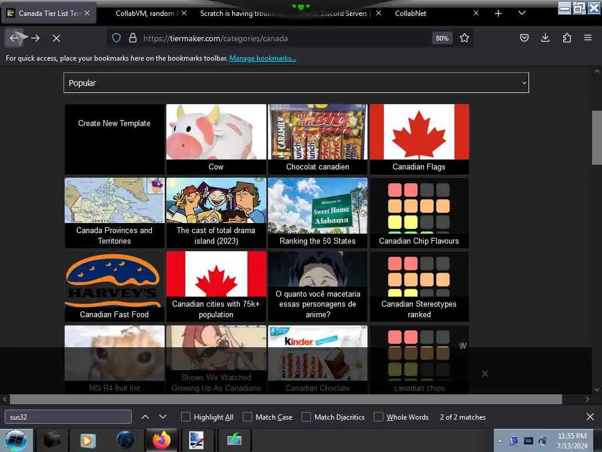
Task: Dismiss the bottom overlay banner with X
Action: [x=485, y=374]
